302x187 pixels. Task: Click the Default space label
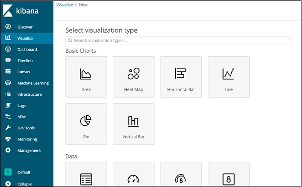click(24, 172)
